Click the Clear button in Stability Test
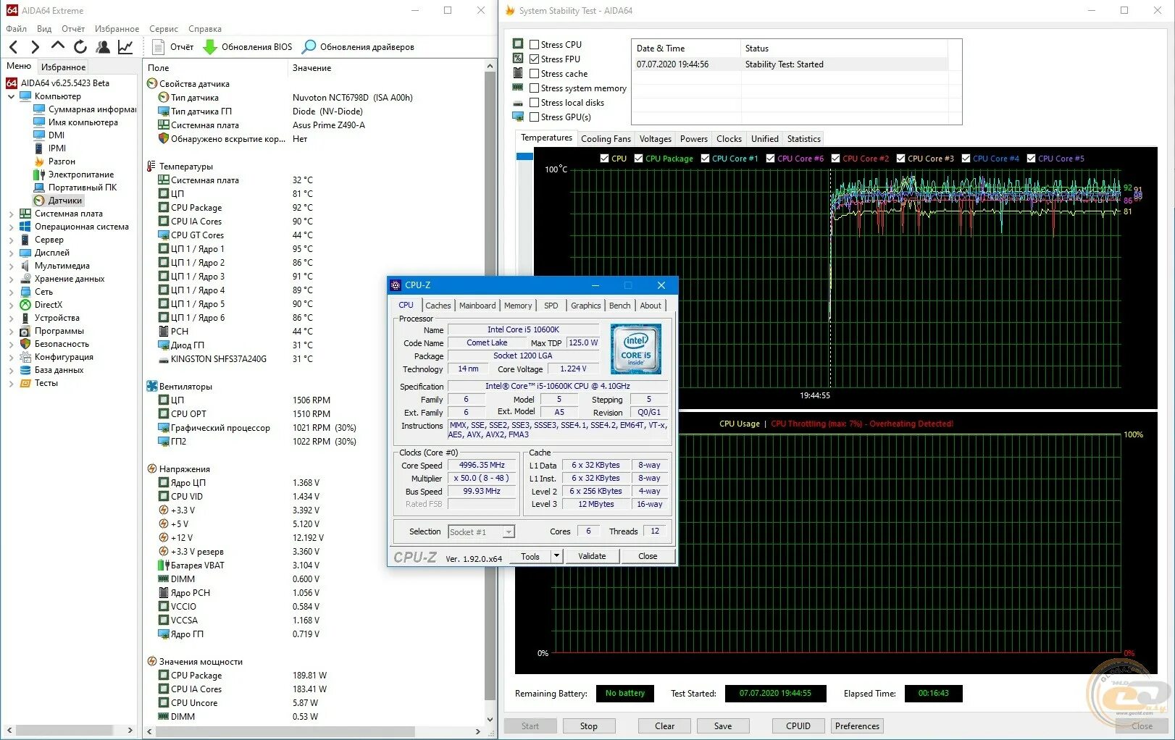1175x740 pixels. coord(664,726)
